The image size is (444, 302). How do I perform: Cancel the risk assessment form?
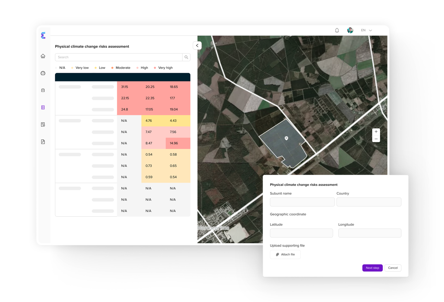[393, 268]
